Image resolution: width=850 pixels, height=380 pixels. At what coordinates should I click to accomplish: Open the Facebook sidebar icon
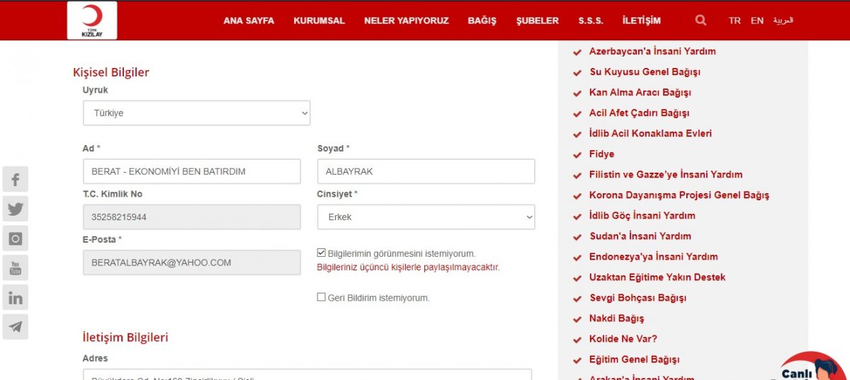[x=16, y=180]
